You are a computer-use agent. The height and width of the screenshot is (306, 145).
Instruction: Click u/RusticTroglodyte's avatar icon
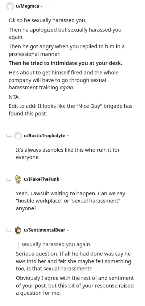18,136
